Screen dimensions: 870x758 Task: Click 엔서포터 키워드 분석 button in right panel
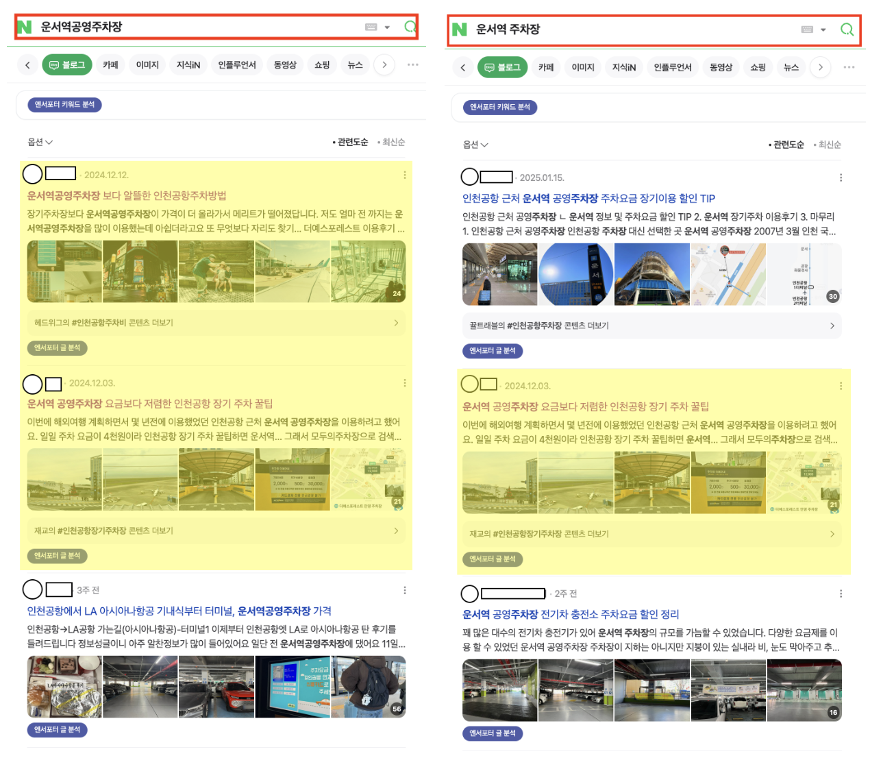tap(500, 108)
